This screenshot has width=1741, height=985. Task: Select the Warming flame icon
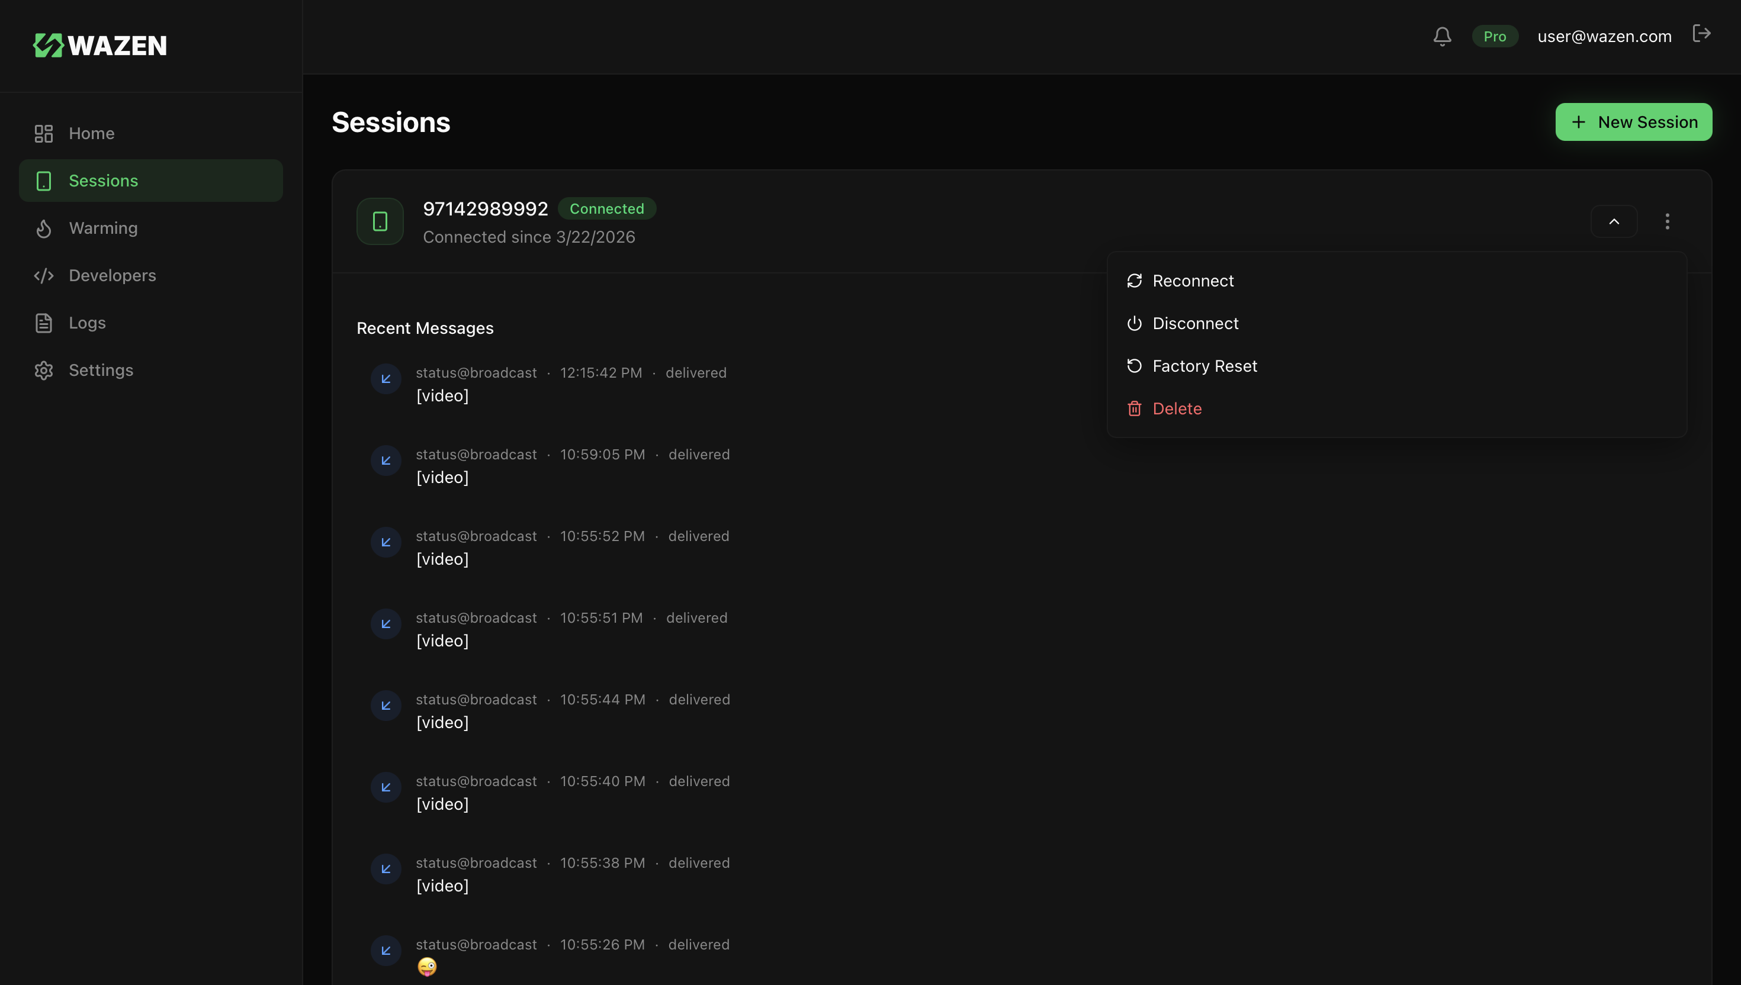[x=43, y=228]
